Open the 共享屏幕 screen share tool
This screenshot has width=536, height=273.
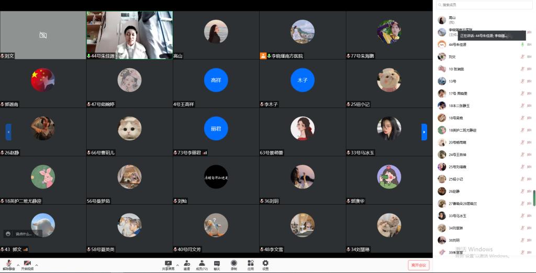point(168,264)
